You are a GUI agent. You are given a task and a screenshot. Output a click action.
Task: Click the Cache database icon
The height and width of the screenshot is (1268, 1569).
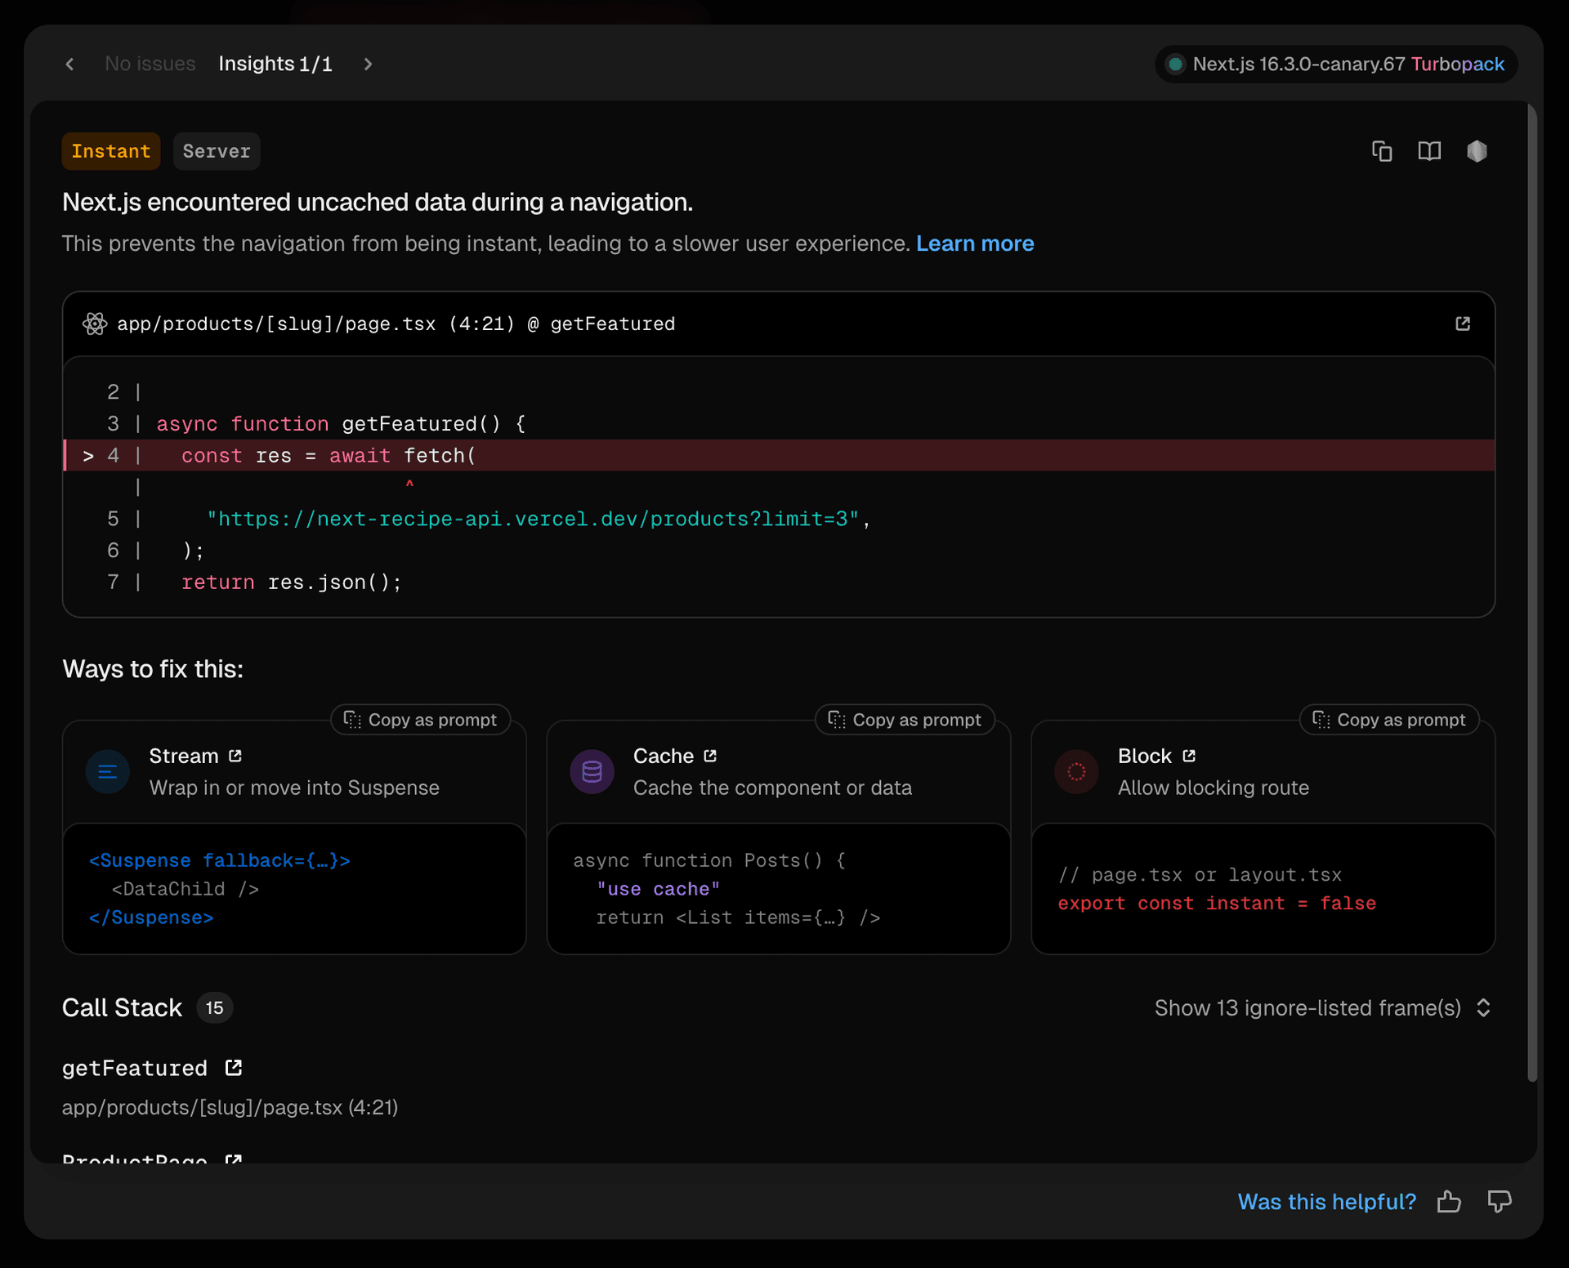click(x=592, y=771)
